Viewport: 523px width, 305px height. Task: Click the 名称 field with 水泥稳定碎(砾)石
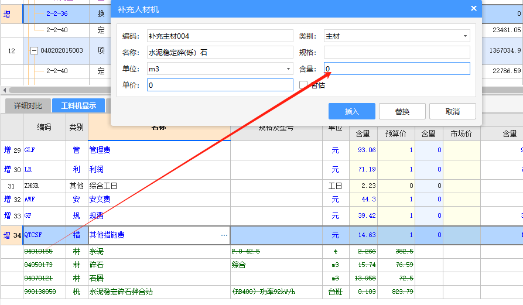(220, 52)
